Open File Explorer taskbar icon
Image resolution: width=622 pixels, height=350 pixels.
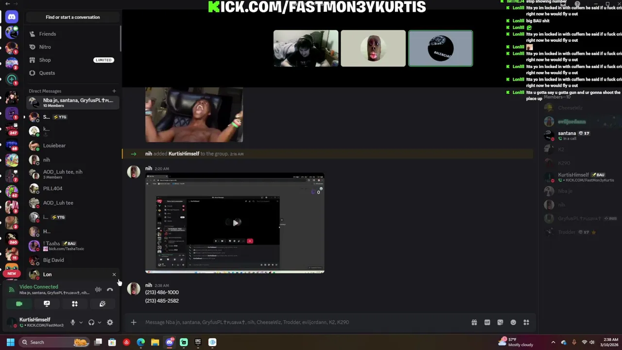click(155, 342)
